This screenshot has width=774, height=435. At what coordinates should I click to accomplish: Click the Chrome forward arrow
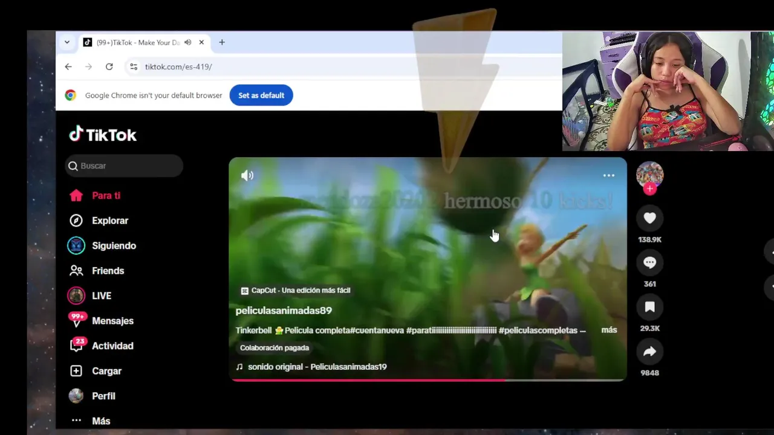[89, 66]
